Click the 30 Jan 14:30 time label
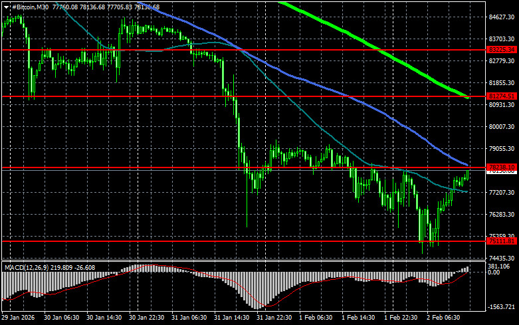Image resolution: width=519 pixels, height=325 pixels. (104, 318)
